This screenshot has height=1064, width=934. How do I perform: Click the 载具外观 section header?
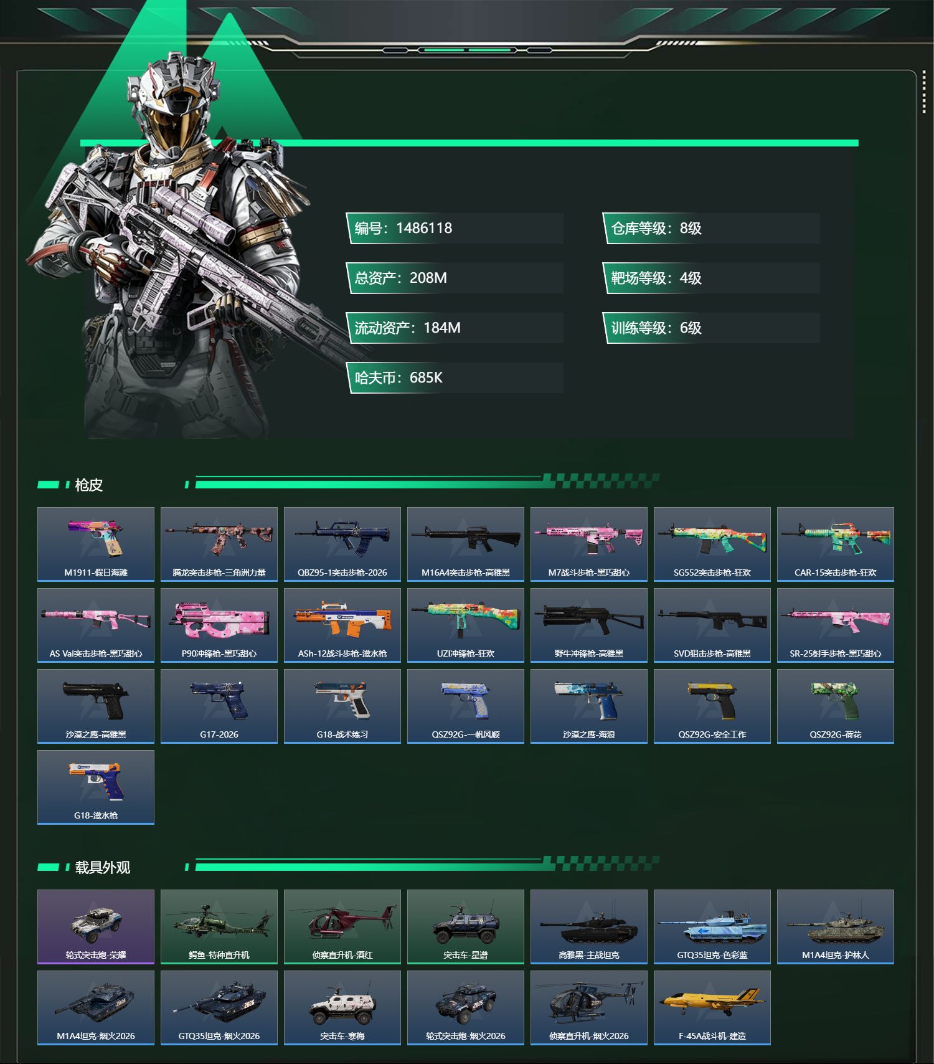102,867
